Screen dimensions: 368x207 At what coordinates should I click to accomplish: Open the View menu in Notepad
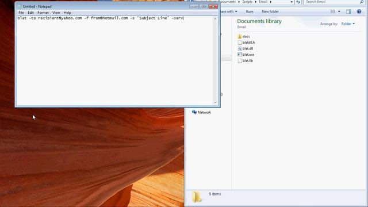[x=56, y=13]
